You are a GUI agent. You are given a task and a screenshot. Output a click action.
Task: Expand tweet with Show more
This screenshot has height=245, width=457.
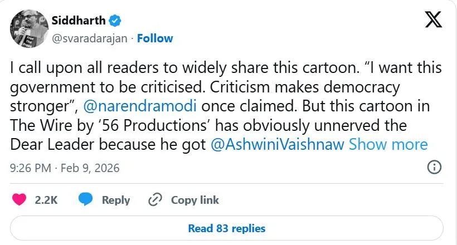[x=388, y=145]
